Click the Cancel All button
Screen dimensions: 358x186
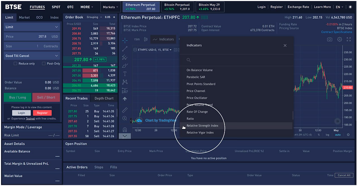[x=344, y=175]
